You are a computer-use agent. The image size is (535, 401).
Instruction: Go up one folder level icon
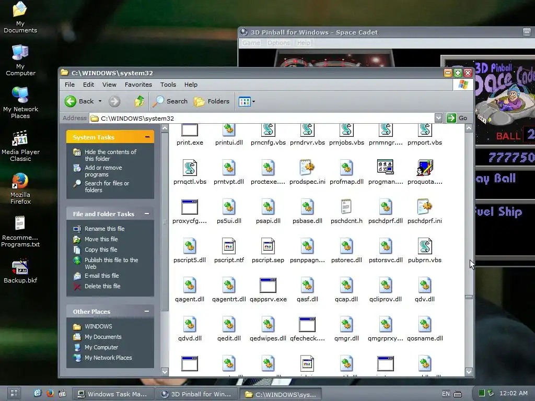[139, 101]
